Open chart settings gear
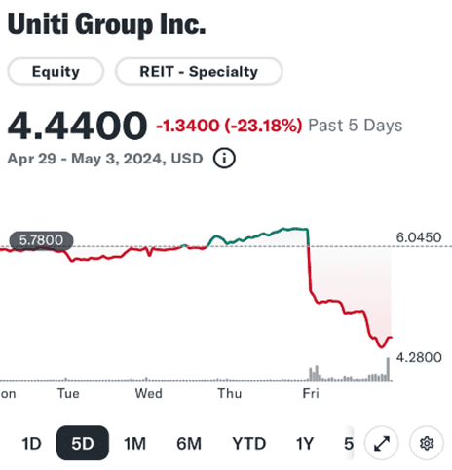The width and height of the screenshot is (452, 470). 427,443
